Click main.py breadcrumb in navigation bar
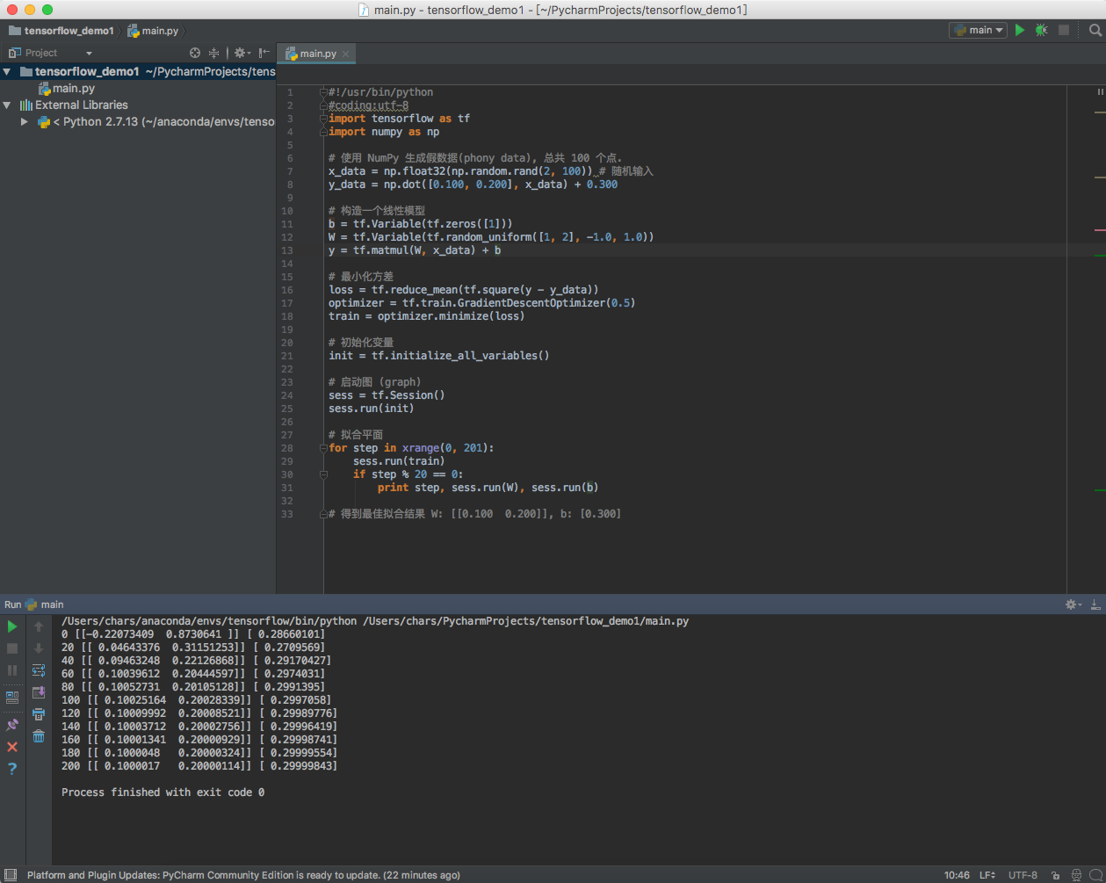This screenshot has height=883, width=1106. click(153, 31)
